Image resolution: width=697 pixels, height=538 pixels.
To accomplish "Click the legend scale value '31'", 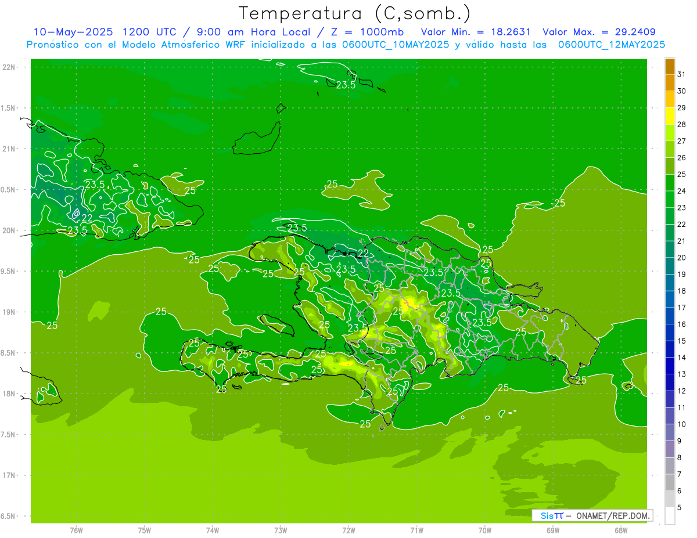I will pos(682,74).
